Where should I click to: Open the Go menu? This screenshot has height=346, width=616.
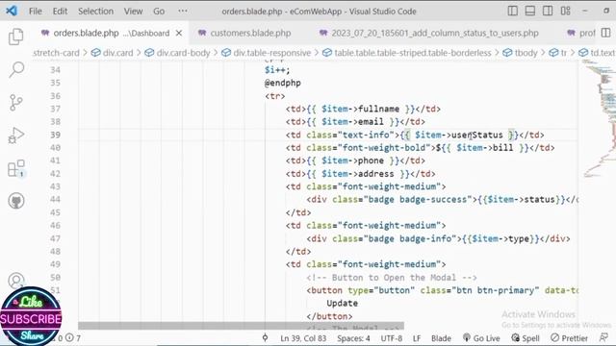point(159,12)
